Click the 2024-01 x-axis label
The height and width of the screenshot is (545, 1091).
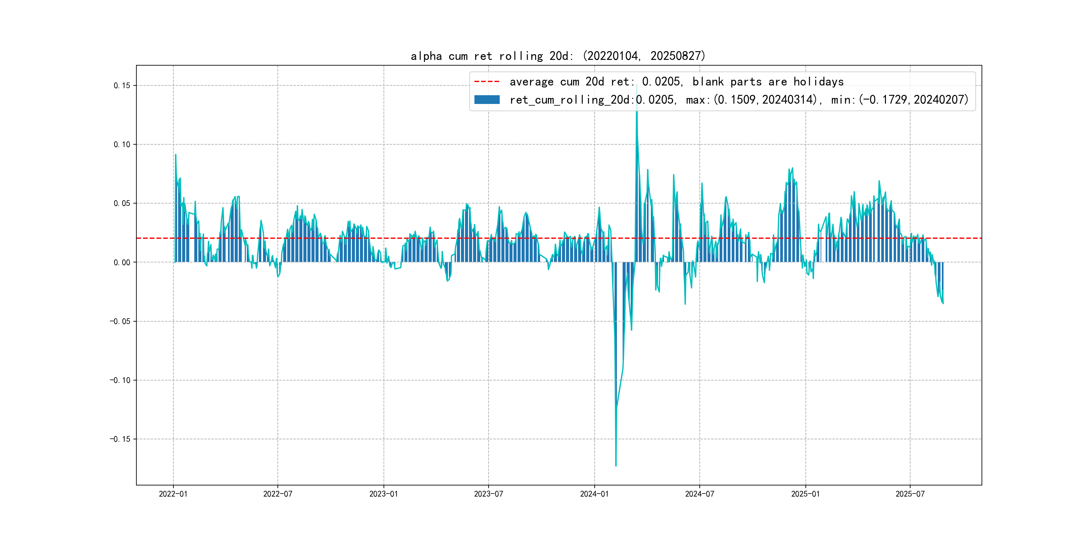594,494
